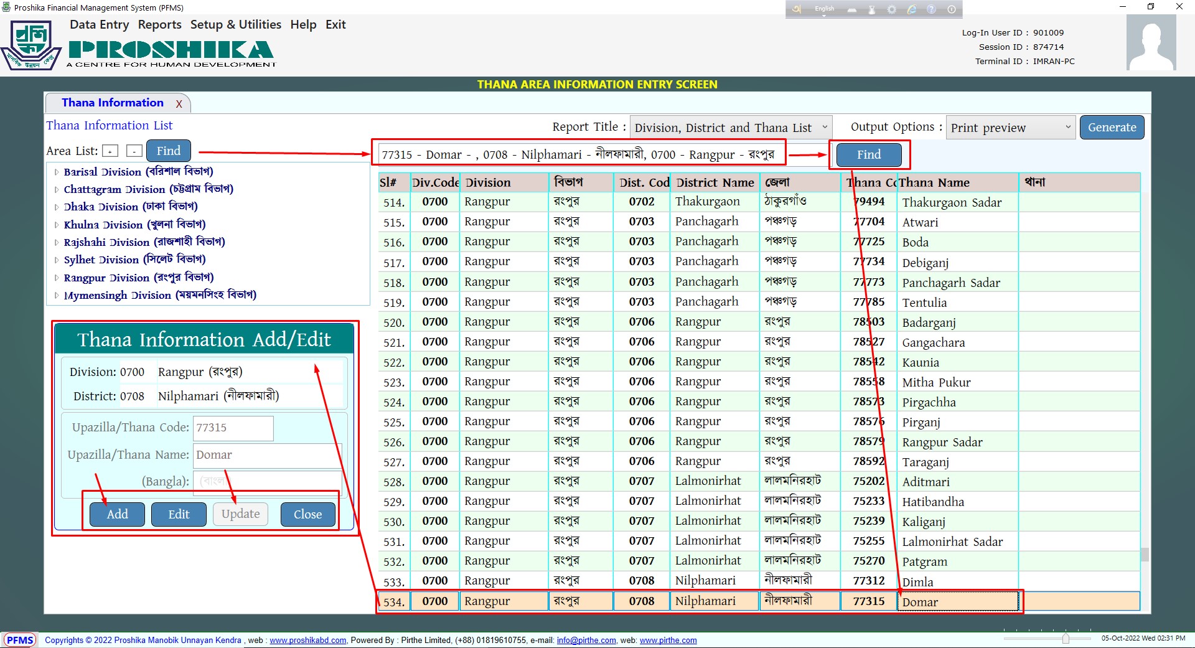Click the District Name column header
This screenshot has width=1195, height=648.
coord(716,182)
